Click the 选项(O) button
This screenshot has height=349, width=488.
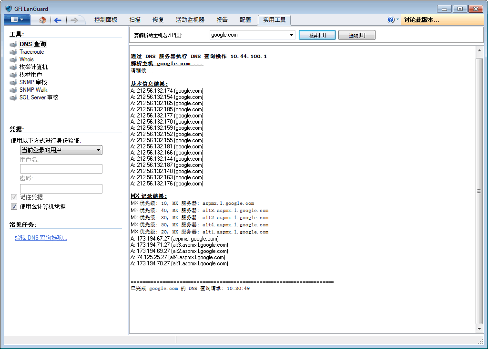point(357,35)
